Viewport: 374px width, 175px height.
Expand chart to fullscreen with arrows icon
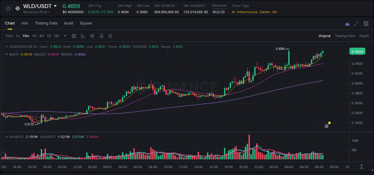pyautogui.click(x=356, y=24)
